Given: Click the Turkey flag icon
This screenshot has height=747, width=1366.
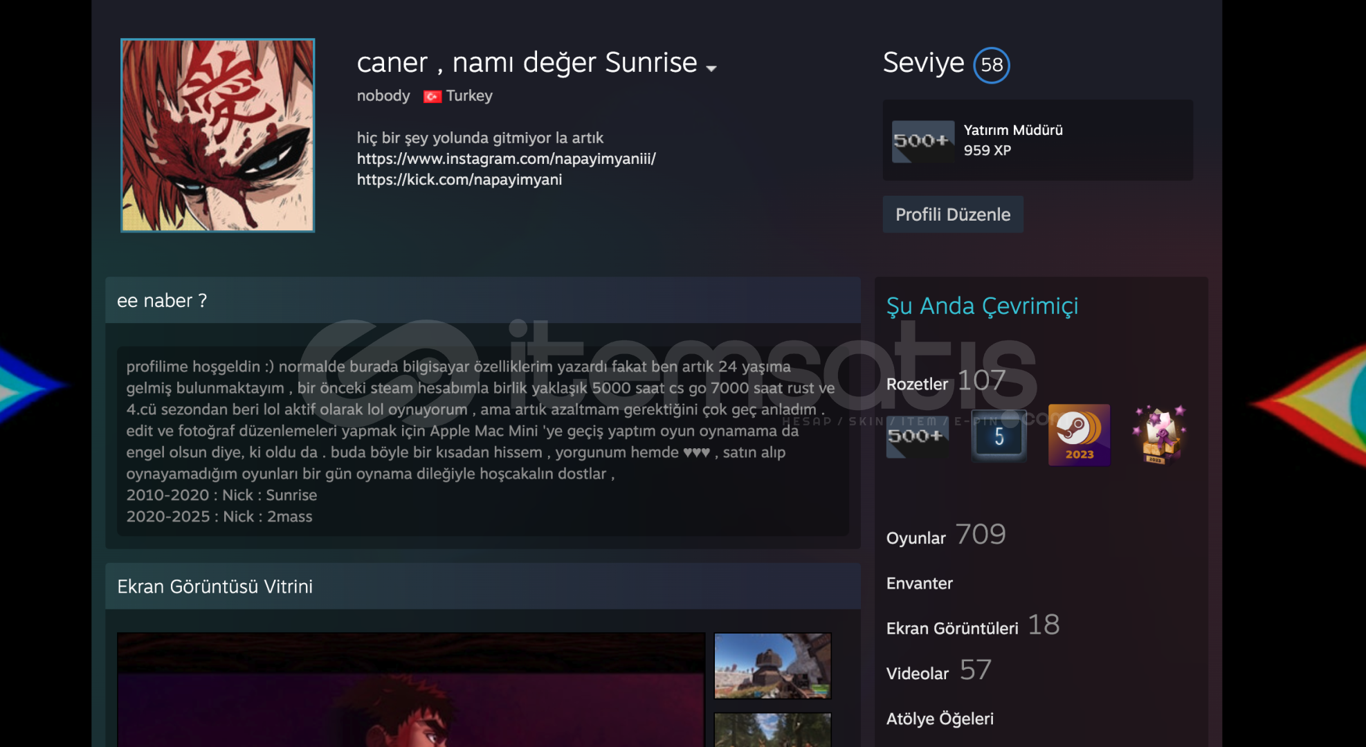Looking at the screenshot, I should point(432,96).
